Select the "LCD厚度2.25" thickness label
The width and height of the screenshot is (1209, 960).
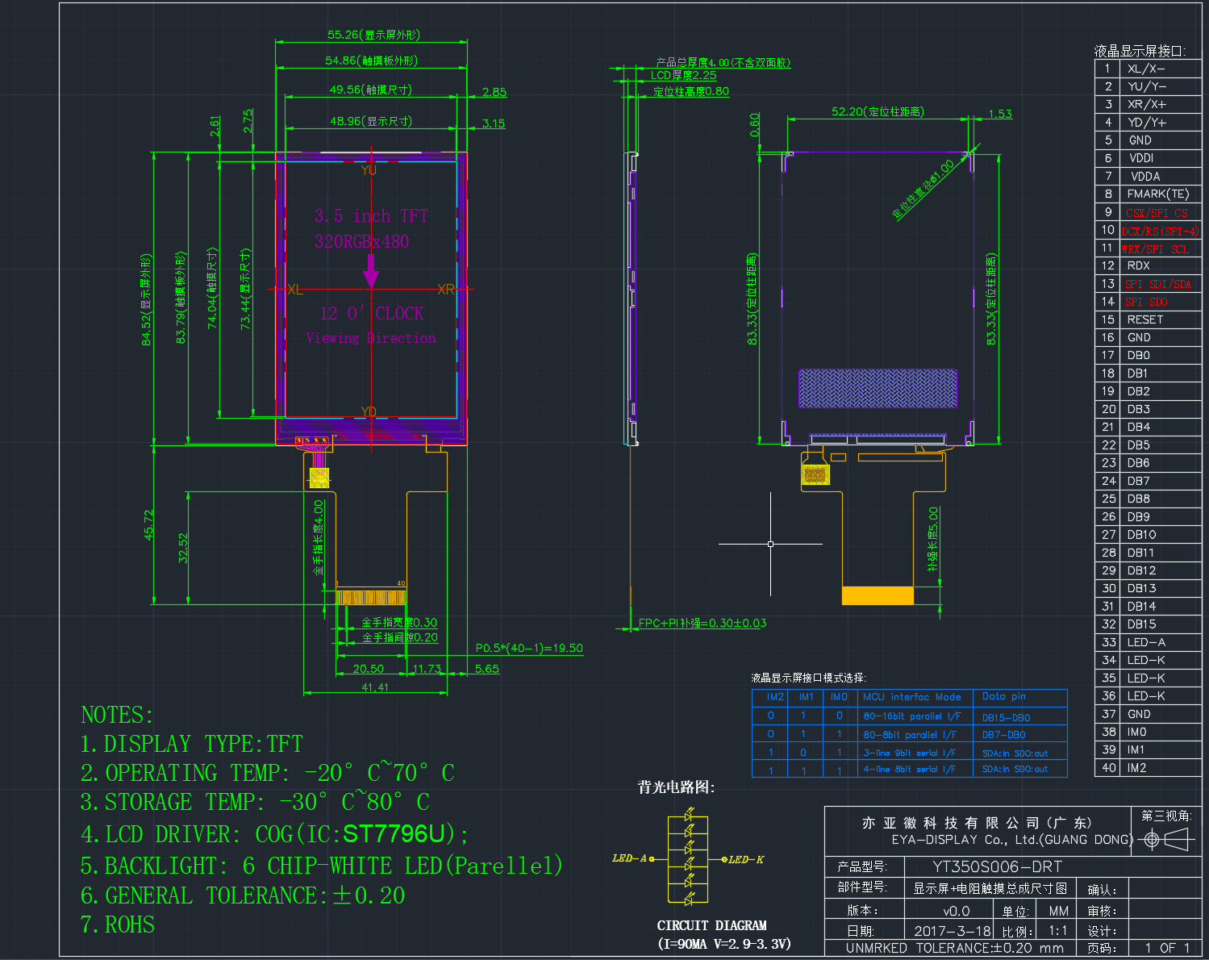pos(683,75)
